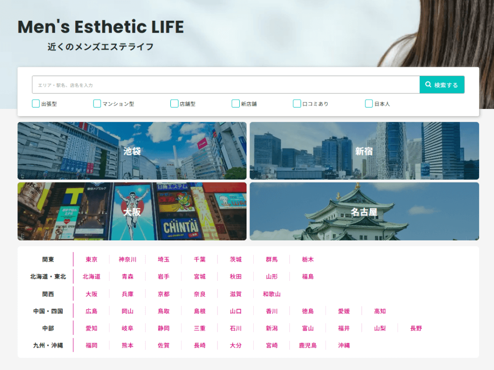This screenshot has height=370, width=494.
Task: Open the 池袋 area banner
Action: pos(132,151)
